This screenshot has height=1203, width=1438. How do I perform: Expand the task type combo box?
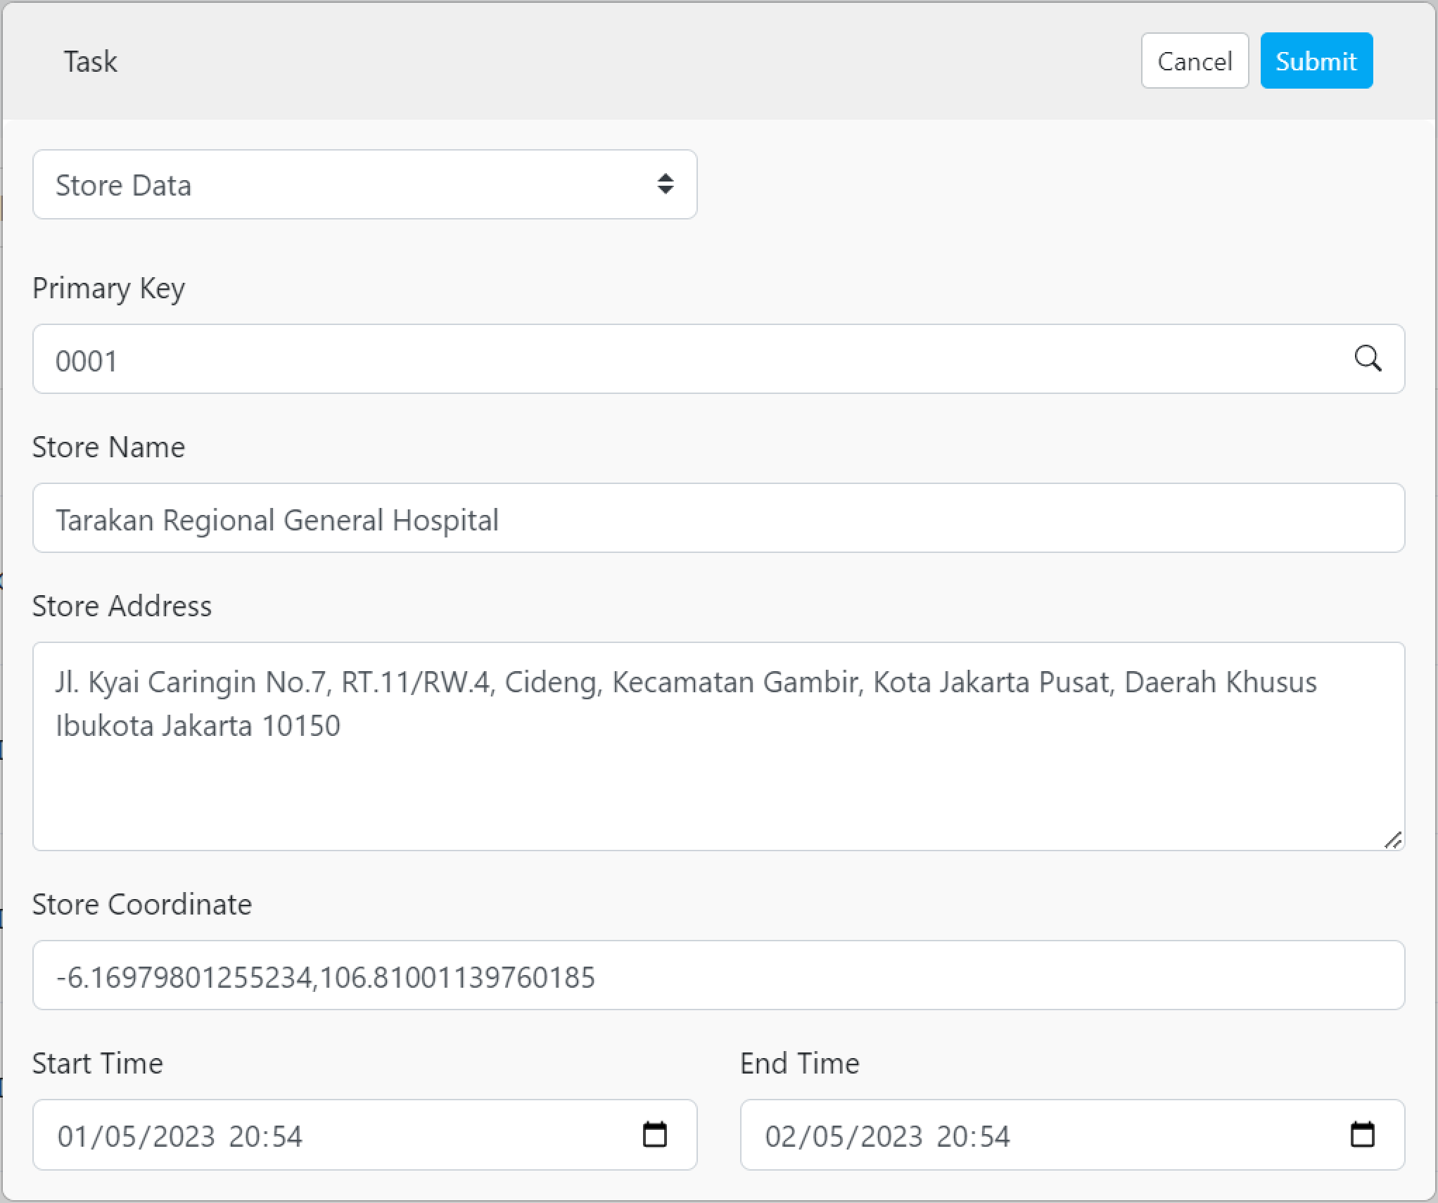coord(364,184)
